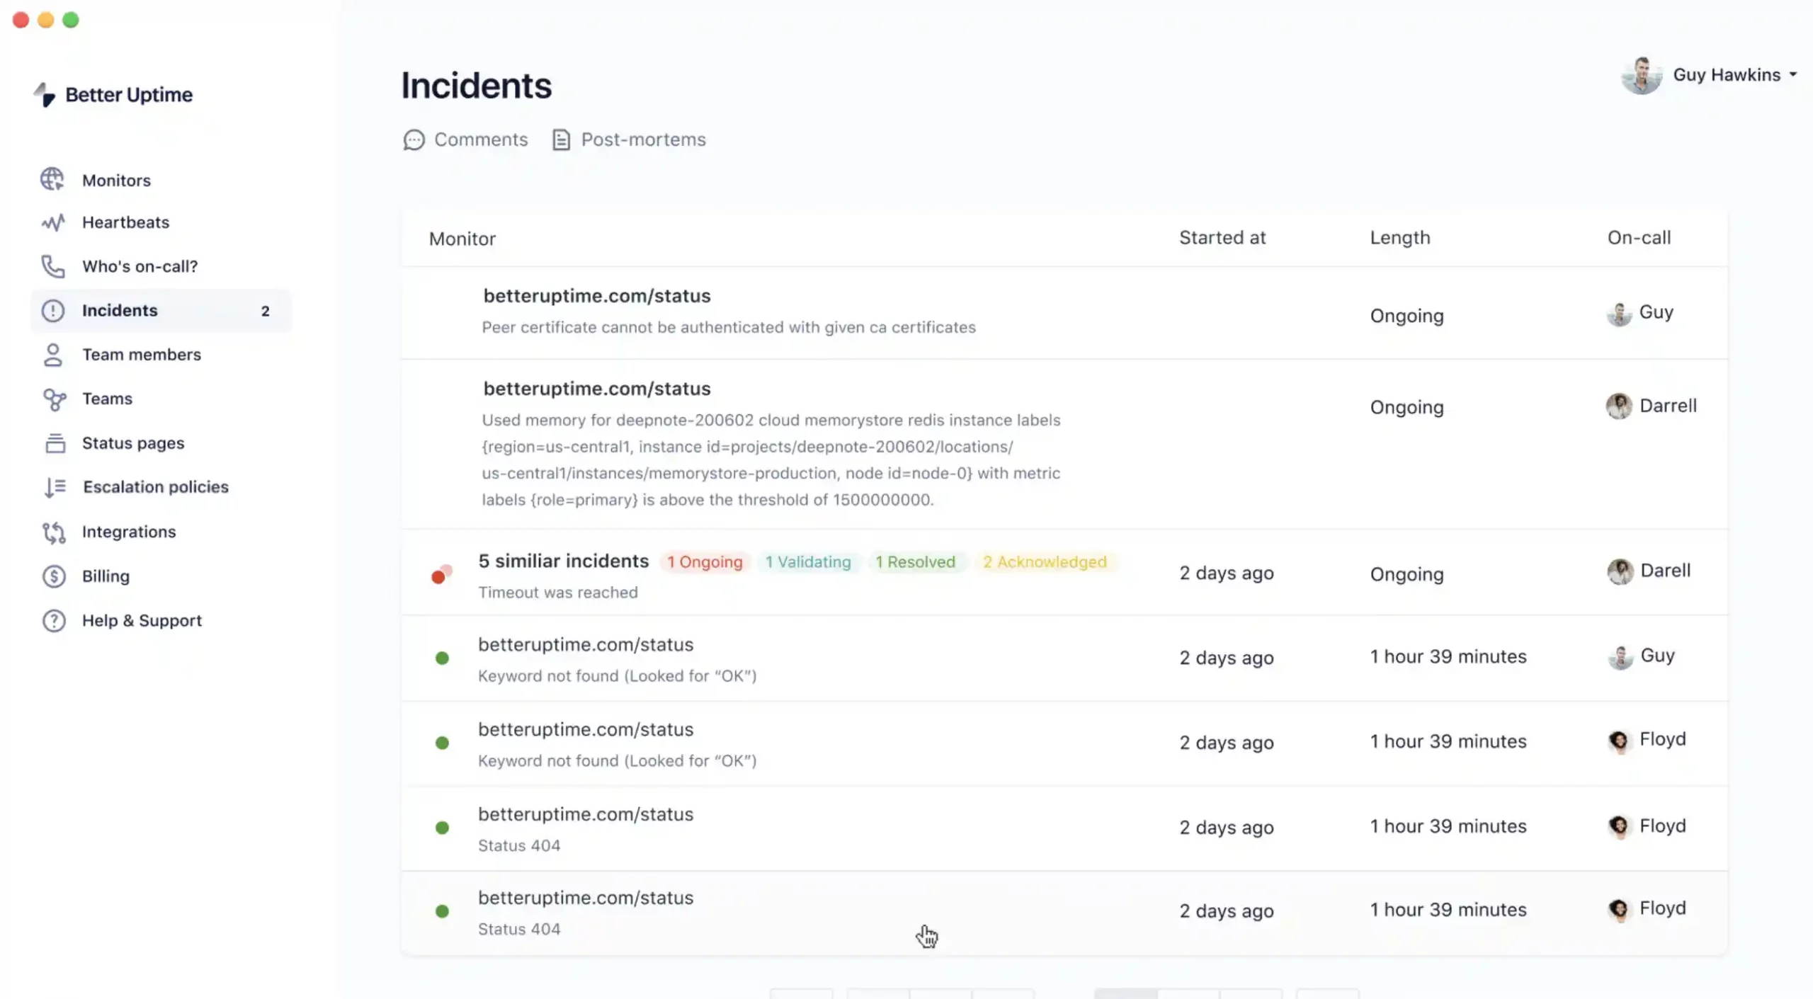The width and height of the screenshot is (1813, 999).
Task: Click the Length column header
Action: pos(1400,238)
